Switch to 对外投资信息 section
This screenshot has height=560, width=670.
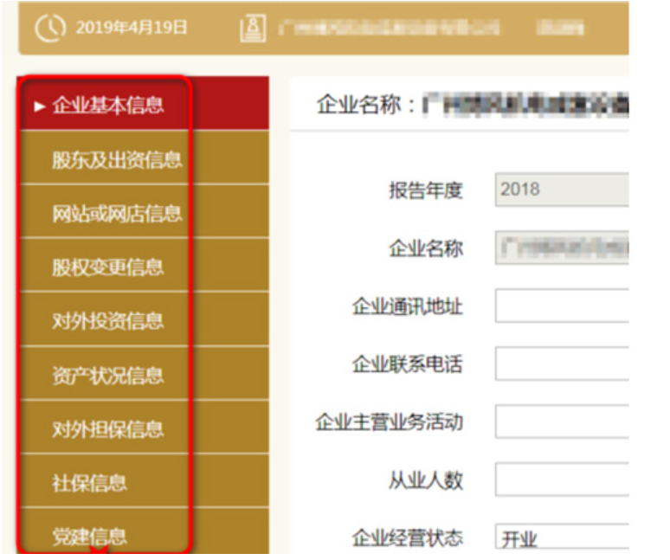pyautogui.click(x=107, y=321)
